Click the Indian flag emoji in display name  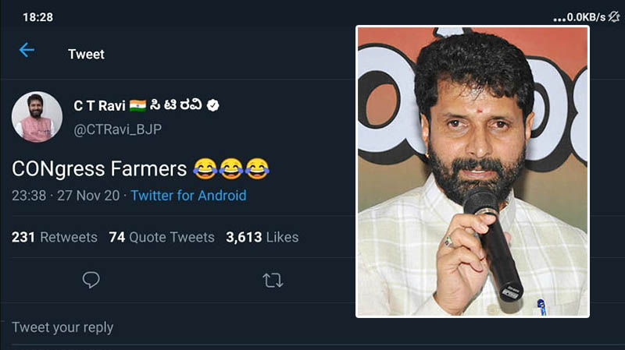(x=137, y=105)
